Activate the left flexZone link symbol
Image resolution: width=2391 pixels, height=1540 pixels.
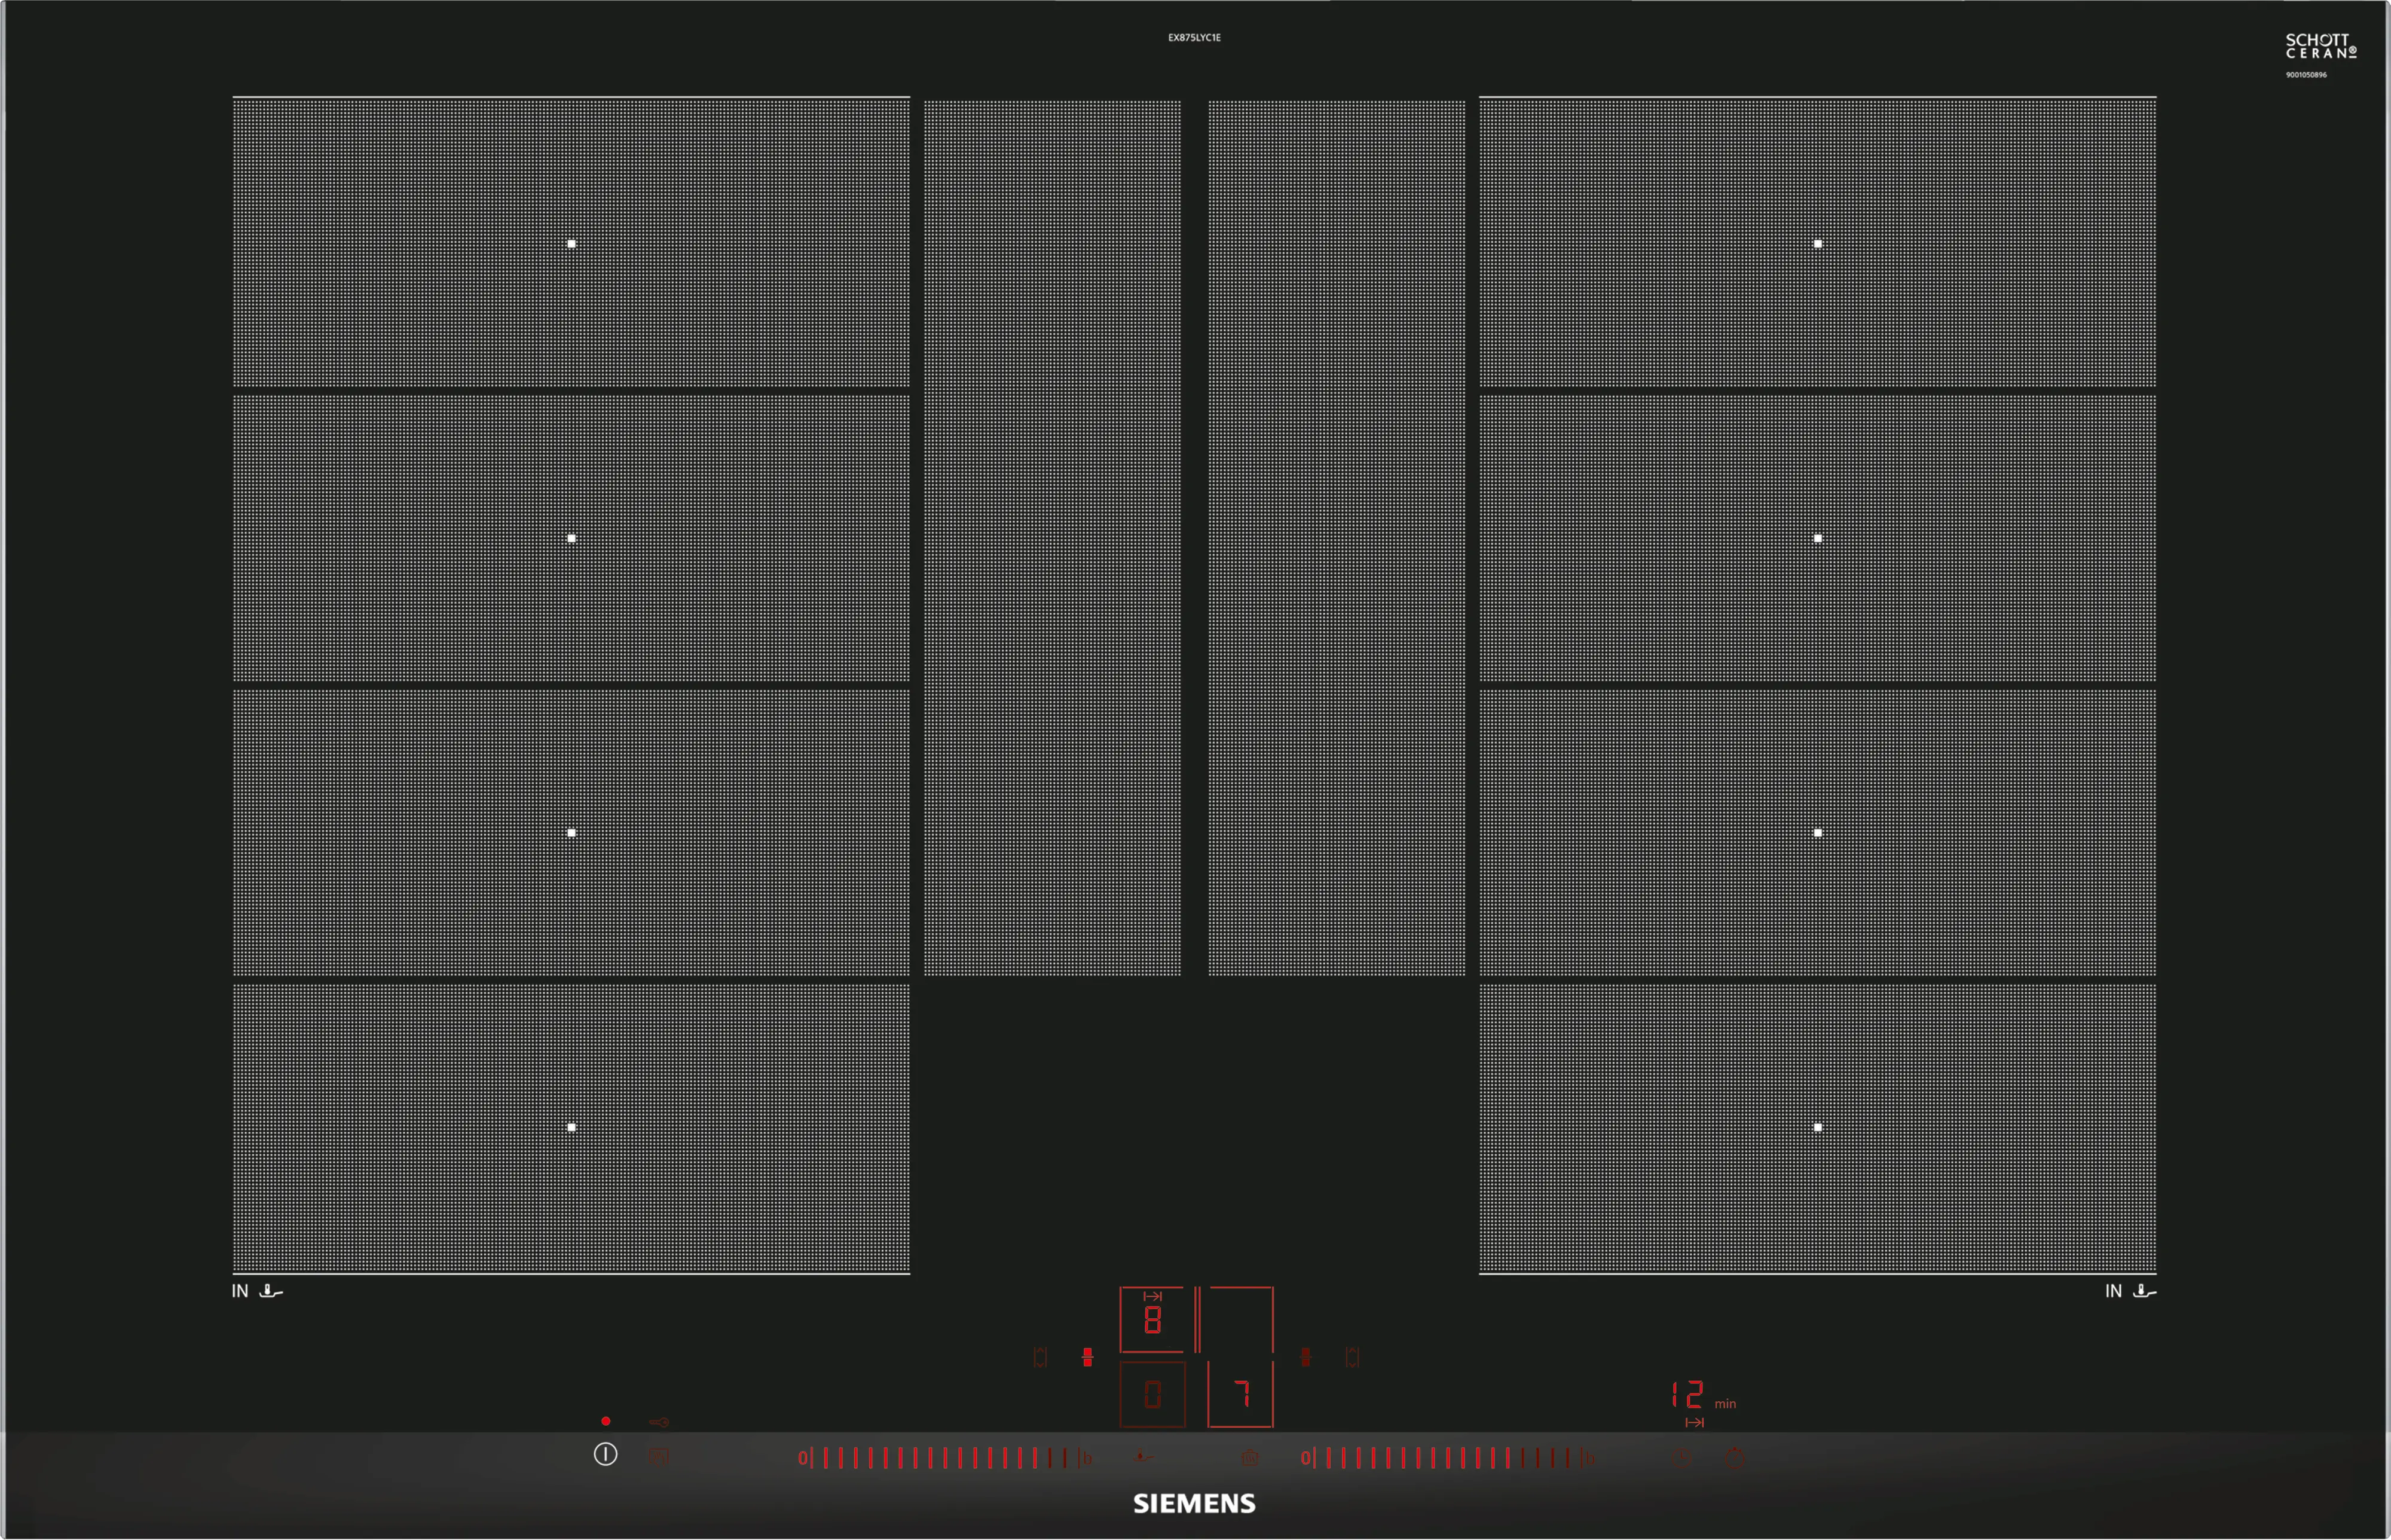1087,1357
